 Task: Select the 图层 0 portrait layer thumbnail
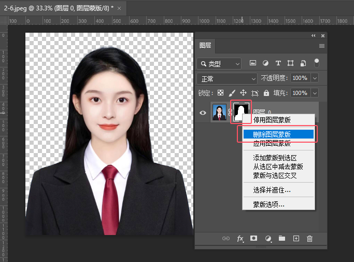click(219, 112)
